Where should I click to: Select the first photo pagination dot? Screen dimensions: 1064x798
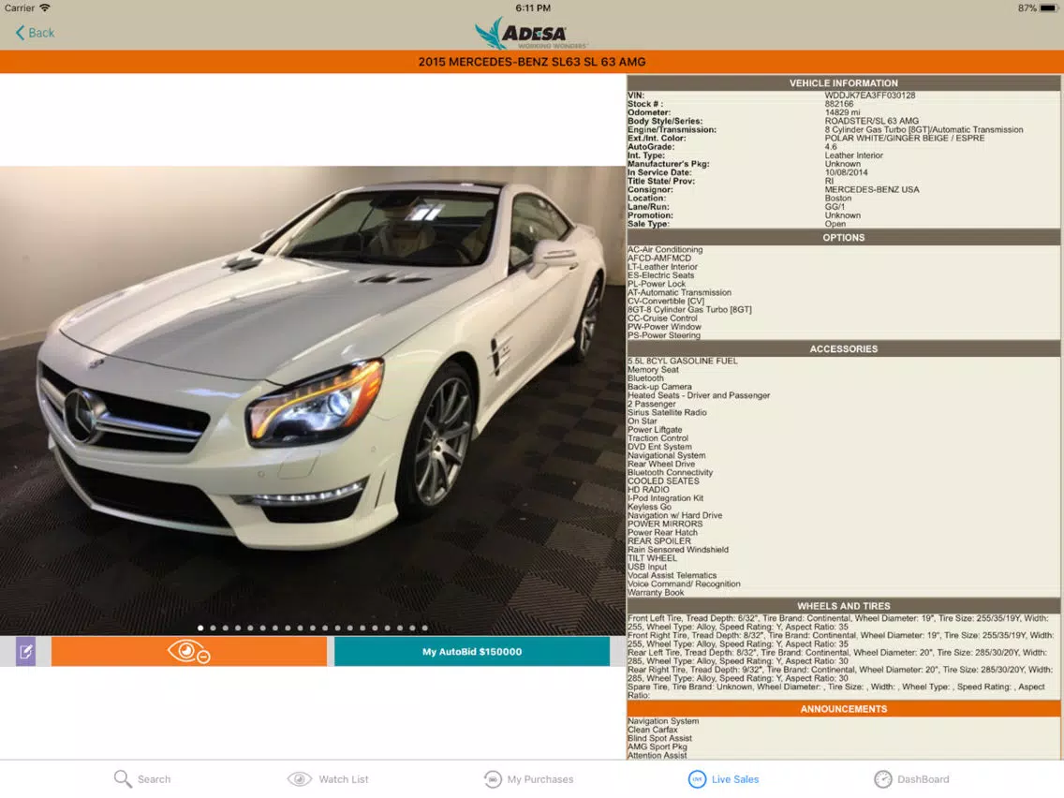pos(200,628)
